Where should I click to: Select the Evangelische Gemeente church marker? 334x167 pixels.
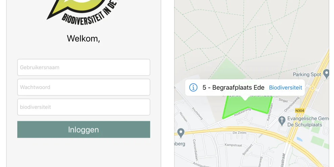(x=282, y=120)
